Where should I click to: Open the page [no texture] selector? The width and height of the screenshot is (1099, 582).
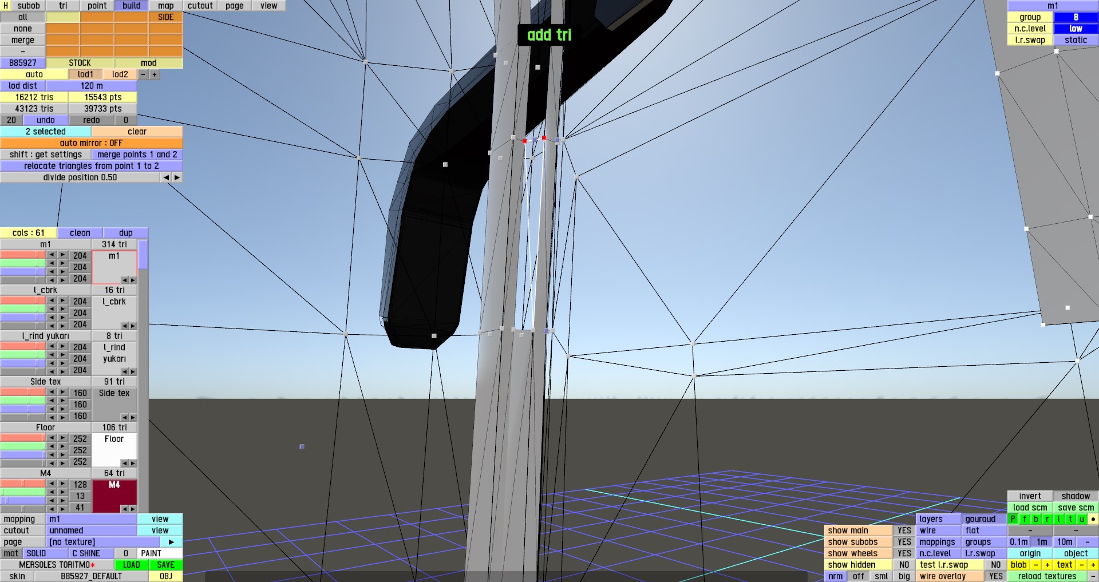(103, 542)
